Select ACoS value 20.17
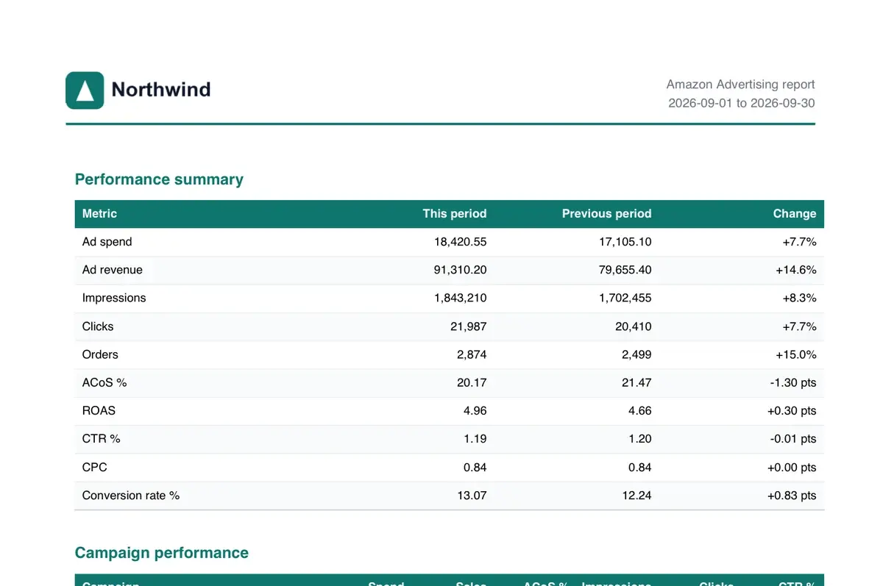Screen dimensions: 883x586 pyautogui.click(x=472, y=382)
